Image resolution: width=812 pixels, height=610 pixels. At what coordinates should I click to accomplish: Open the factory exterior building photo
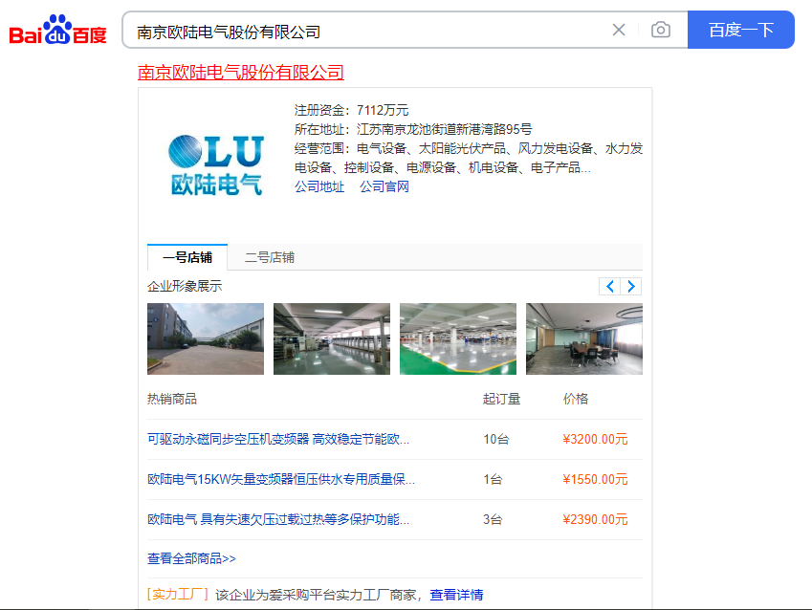[x=206, y=338]
